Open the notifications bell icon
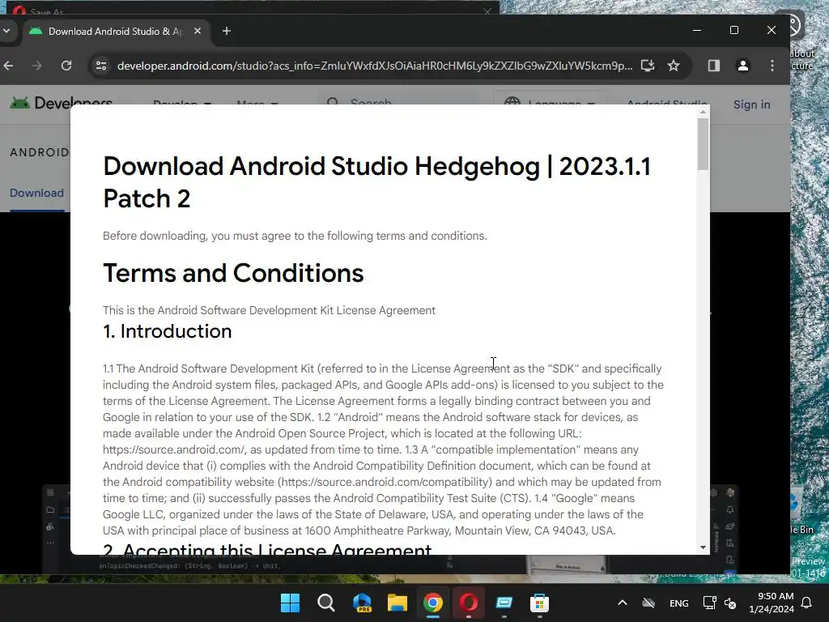 pyautogui.click(x=807, y=603)
